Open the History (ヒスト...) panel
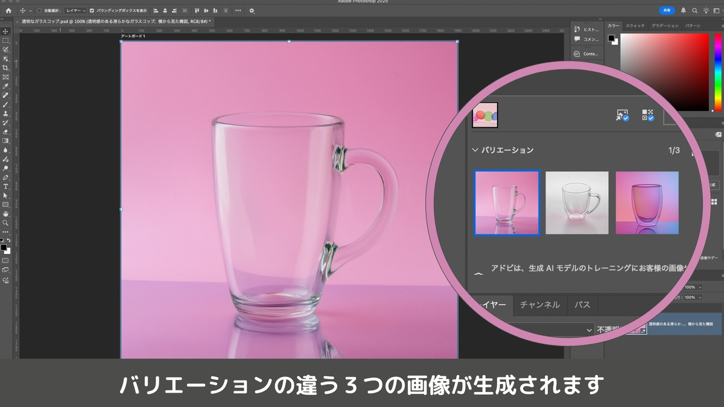 (x=587, y=29)
